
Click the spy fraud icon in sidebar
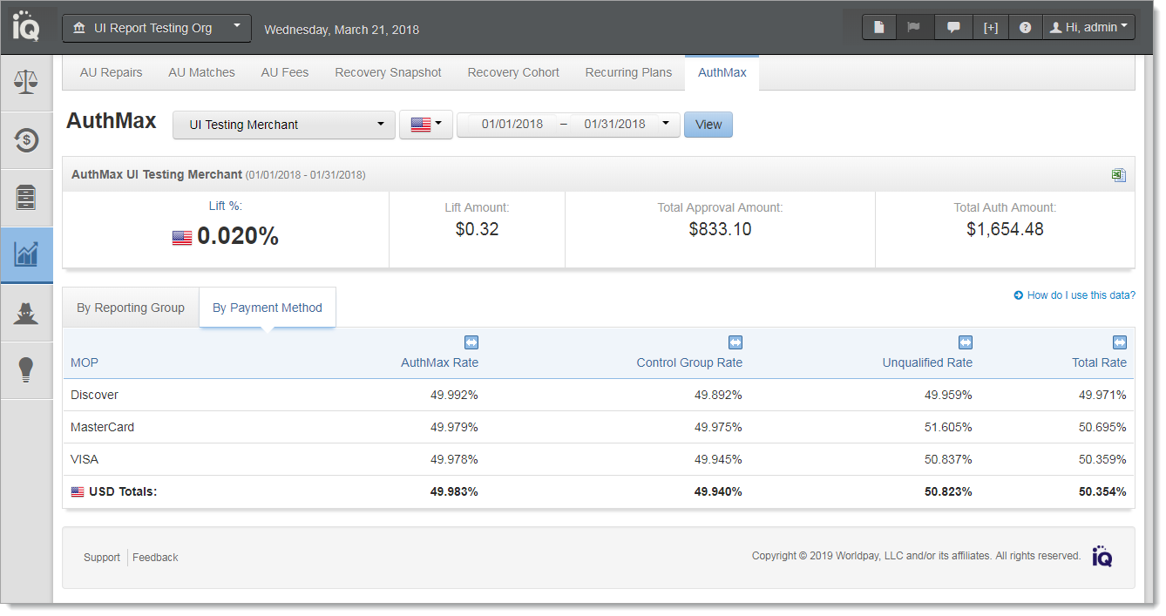tap(26, 312)
